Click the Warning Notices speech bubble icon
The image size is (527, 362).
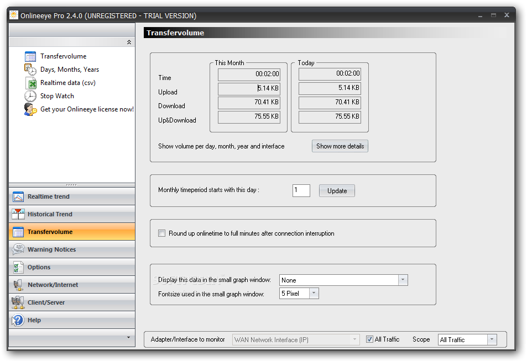18,249
